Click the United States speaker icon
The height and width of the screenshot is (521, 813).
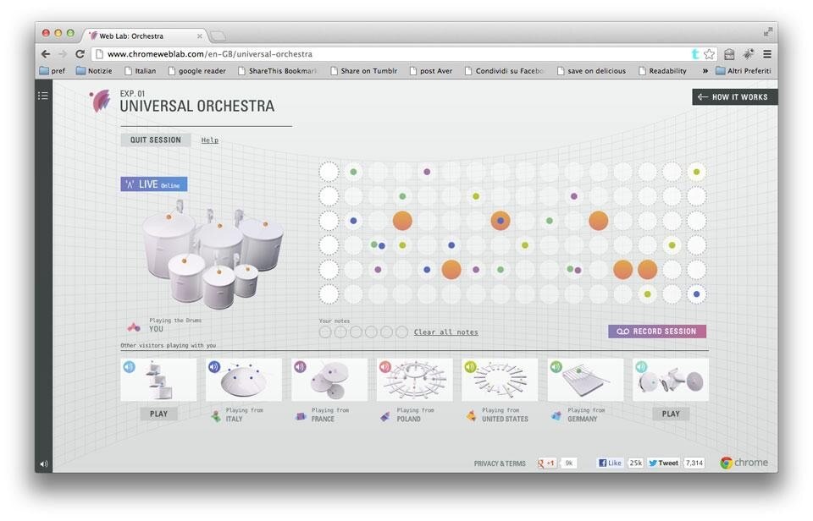coord(470,367)
